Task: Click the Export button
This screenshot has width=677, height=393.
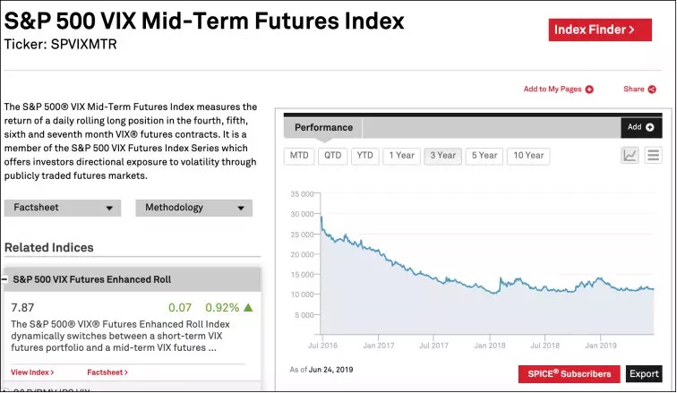Action: [x=643, y=373]
